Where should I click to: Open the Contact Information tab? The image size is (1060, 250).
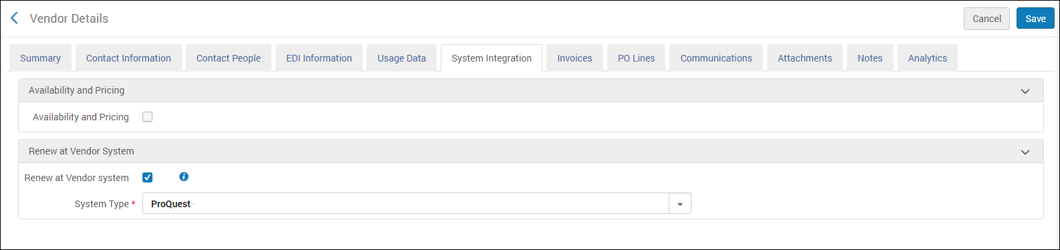[x=128, y=58]
